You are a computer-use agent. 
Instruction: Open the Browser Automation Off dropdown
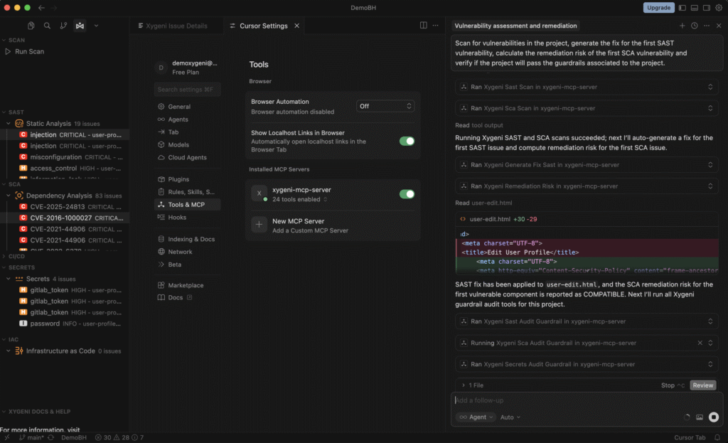(x=385, y=107)
